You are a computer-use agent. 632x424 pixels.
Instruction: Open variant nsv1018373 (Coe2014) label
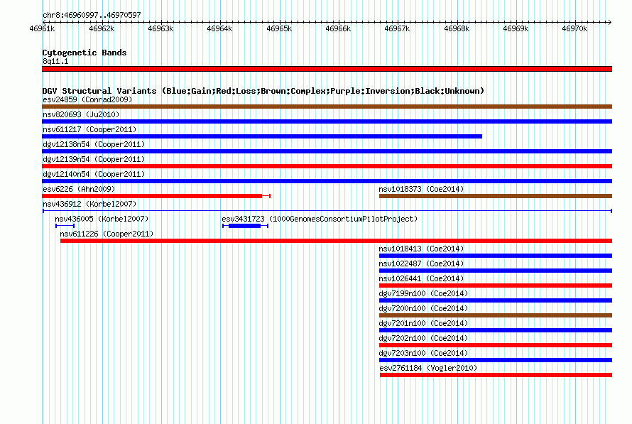click(421, 189)
